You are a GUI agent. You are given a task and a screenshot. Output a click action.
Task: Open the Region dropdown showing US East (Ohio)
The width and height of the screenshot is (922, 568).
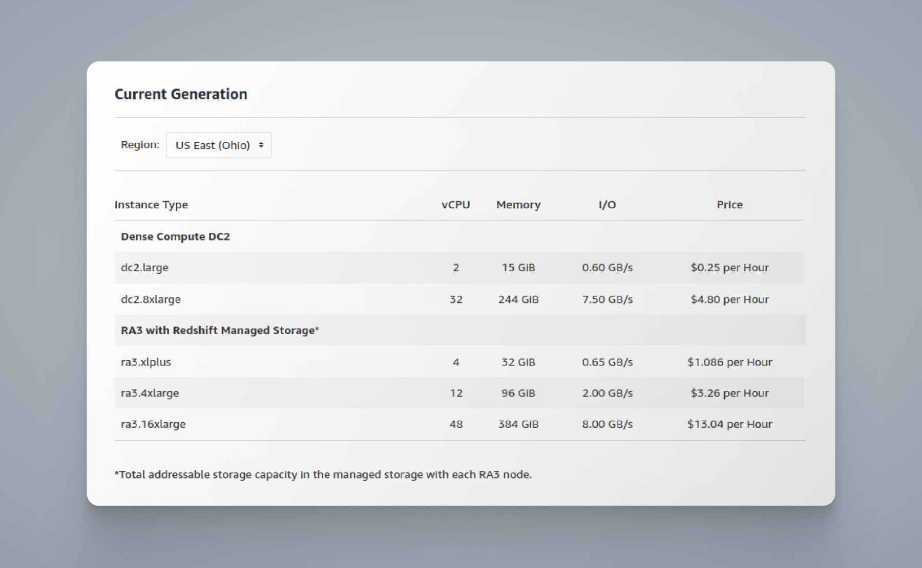[219, 145]
